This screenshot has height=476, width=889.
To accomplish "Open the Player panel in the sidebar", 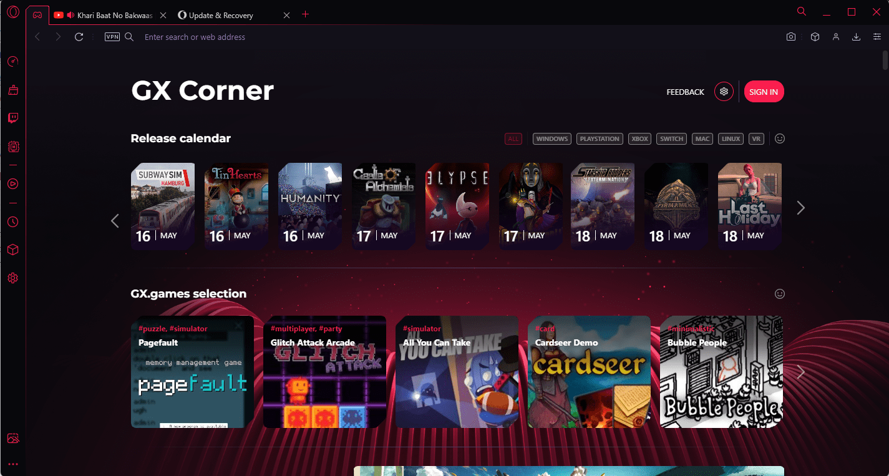I will tap(12, 183).
